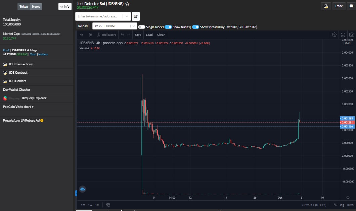Image resolution: width=356 pixels, height=211 pixels.
Task: Open Dev Wallet Checker
Action: (x=16, y=90)
